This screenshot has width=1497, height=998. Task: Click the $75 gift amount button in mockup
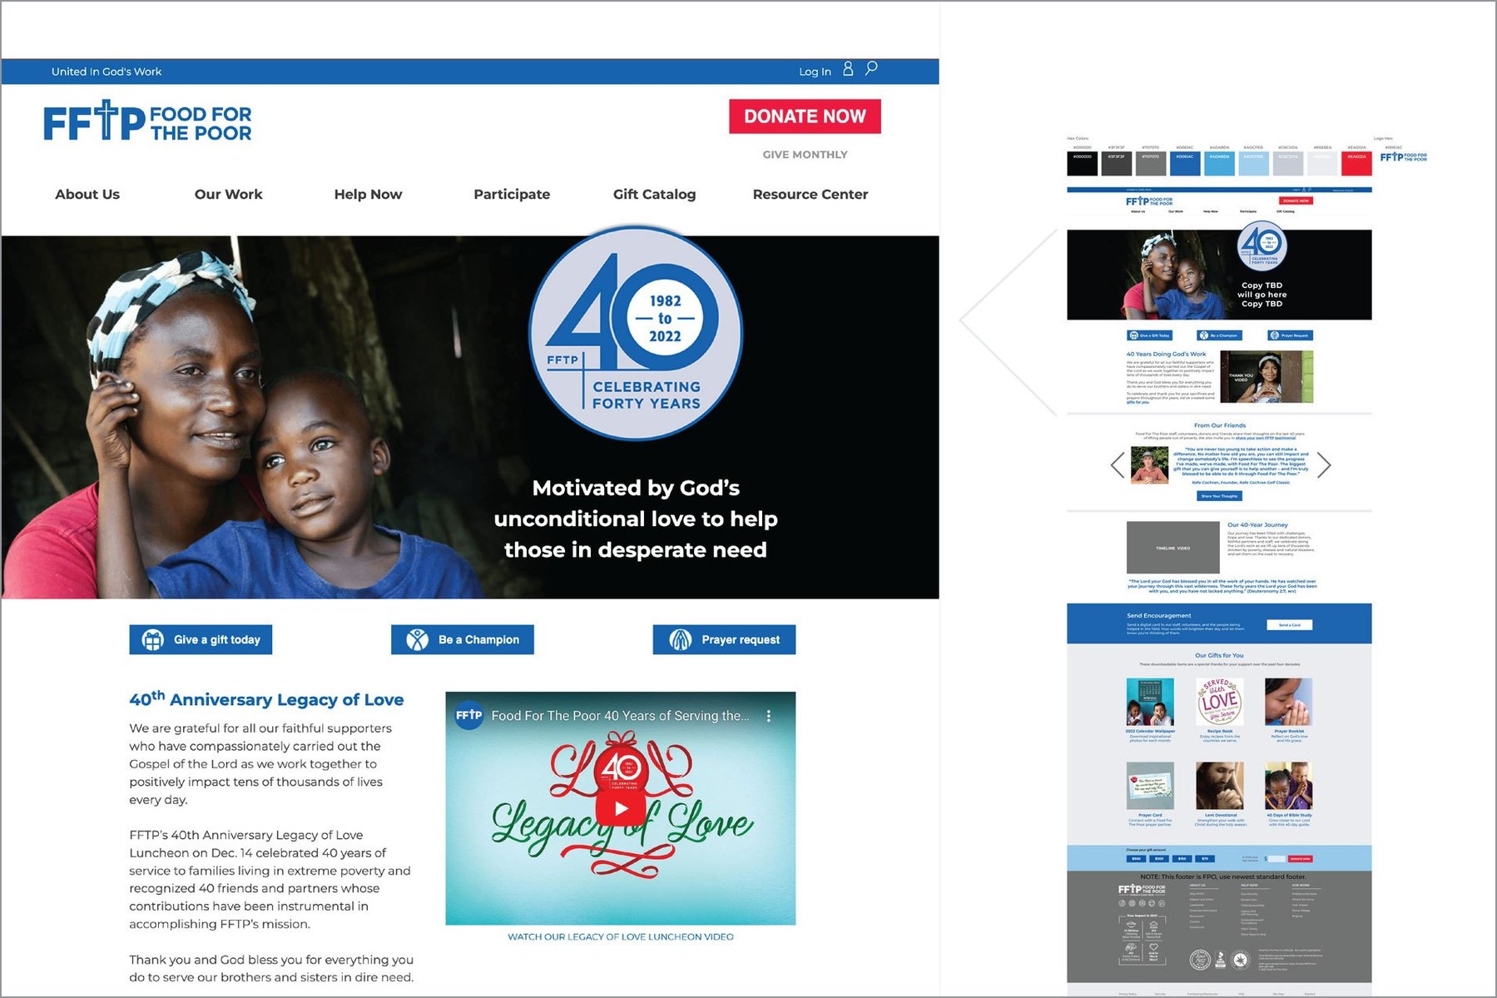point(1205,859)
